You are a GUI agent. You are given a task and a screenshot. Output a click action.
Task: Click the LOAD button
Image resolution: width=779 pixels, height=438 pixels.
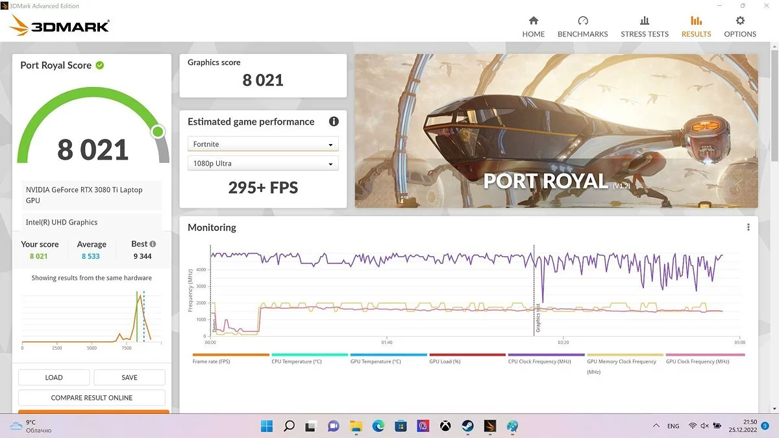[x=54, y=377]
